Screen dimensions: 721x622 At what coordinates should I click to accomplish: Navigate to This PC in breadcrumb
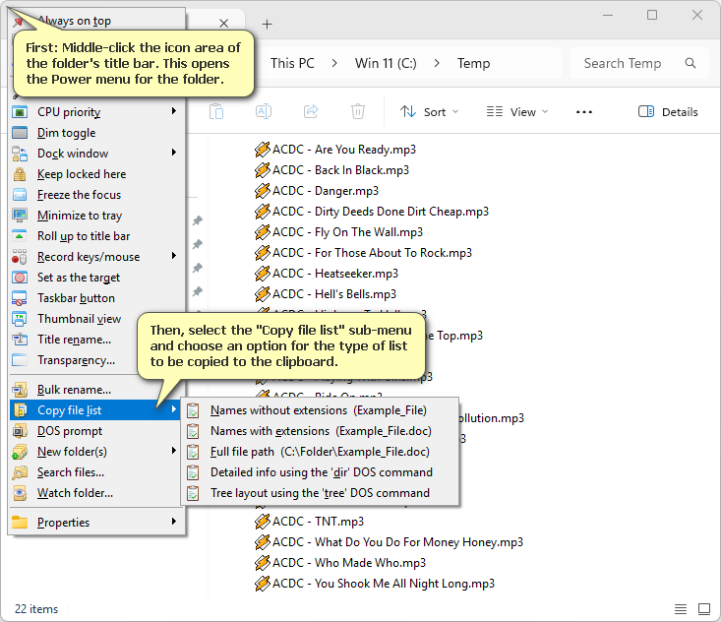tap(292, 63)
